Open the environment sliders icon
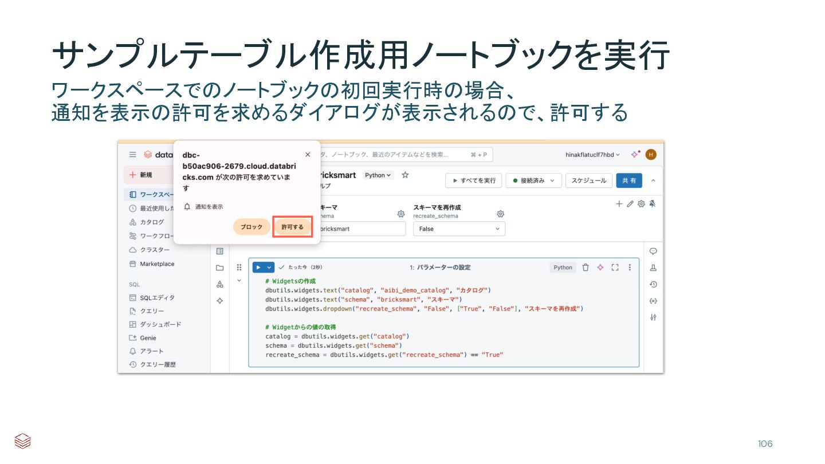 pos(653,317)
